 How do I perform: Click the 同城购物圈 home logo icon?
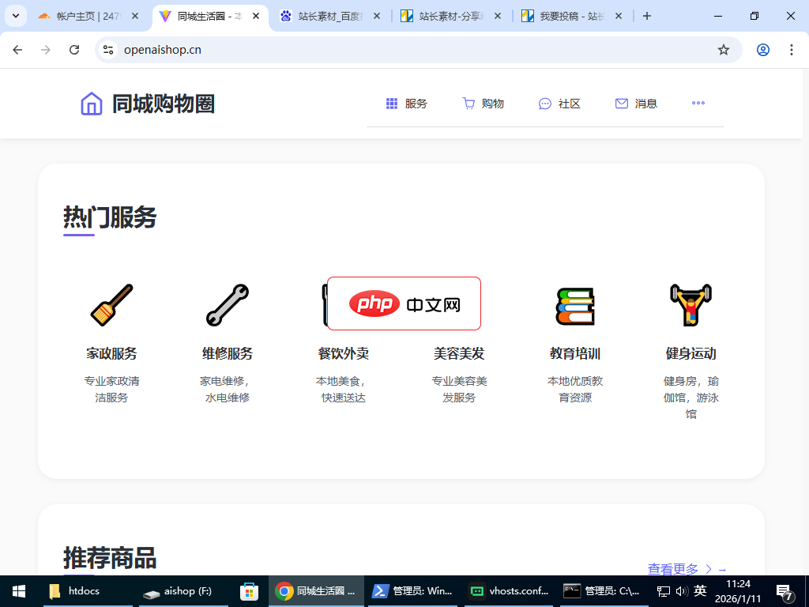[x=91, y=103]
